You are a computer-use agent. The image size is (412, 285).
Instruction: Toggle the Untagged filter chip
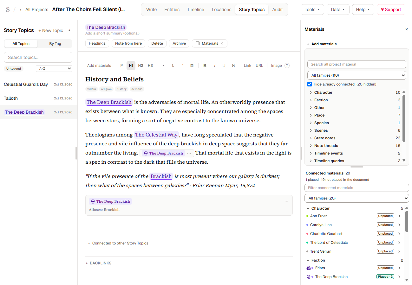pyautogui.click(x=14, y=68)
